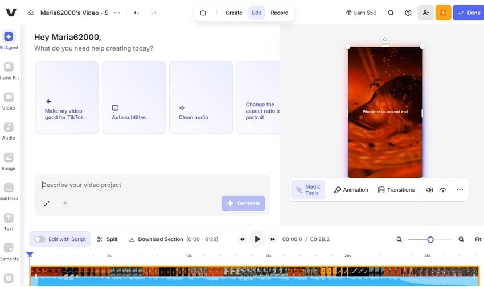Click the 20s mark on timeline ruler
The height and width of the screenshot is (287, 484).
pyautogui.click(x=348, y=256)
